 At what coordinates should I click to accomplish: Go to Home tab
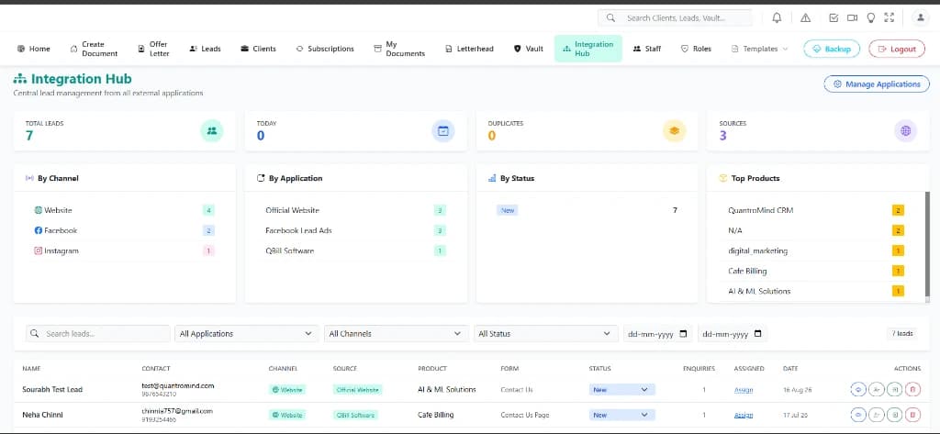click(x=34, y=49)
